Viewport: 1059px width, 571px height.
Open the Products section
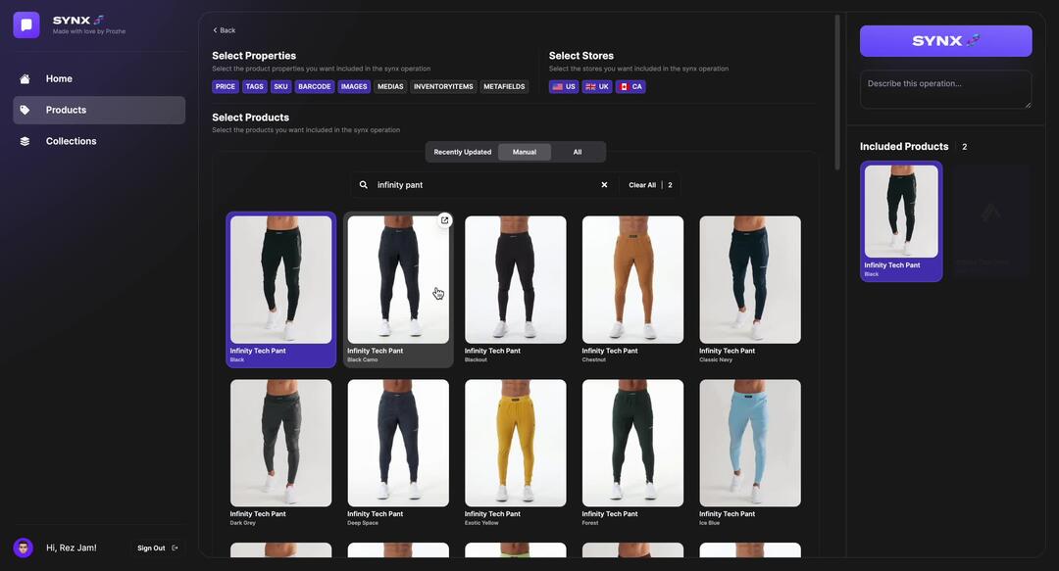pos(99,110)
